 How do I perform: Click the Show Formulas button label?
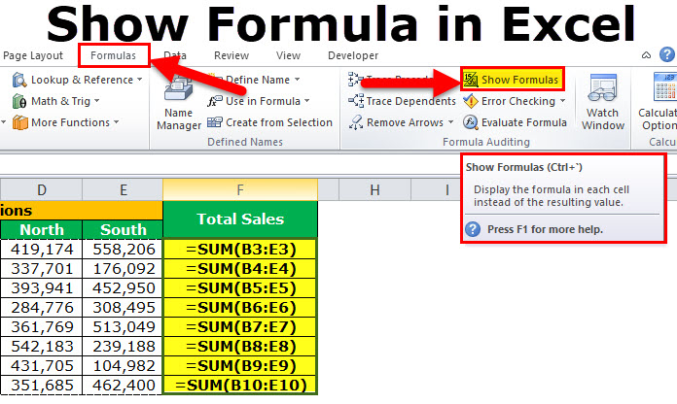(519, 80)
